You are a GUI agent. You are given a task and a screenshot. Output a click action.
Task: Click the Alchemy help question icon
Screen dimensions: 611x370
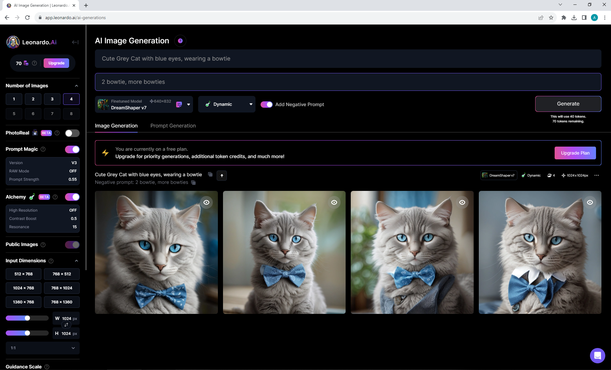tap(55, 197)
